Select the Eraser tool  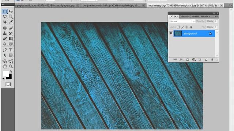pos(5,39)
